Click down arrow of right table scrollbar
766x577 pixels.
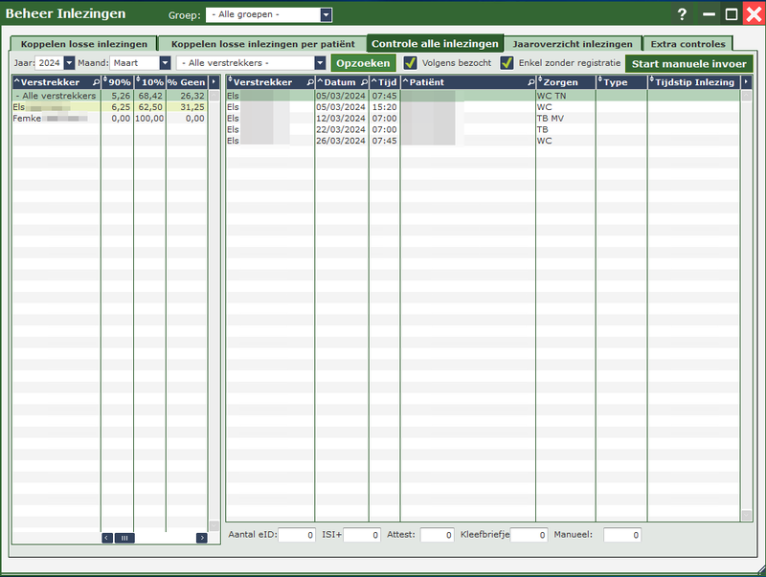pos(746,515)
